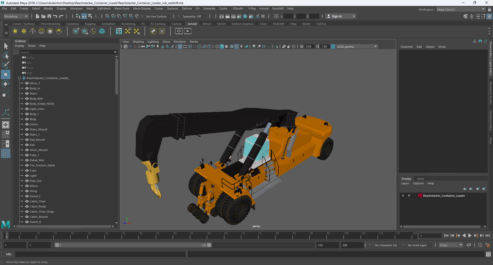
Task: Redo the last action
Action: [x=61, y=16]
